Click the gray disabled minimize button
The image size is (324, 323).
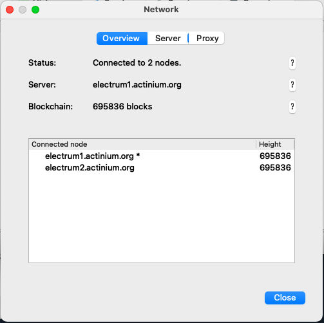pos(23,10)
